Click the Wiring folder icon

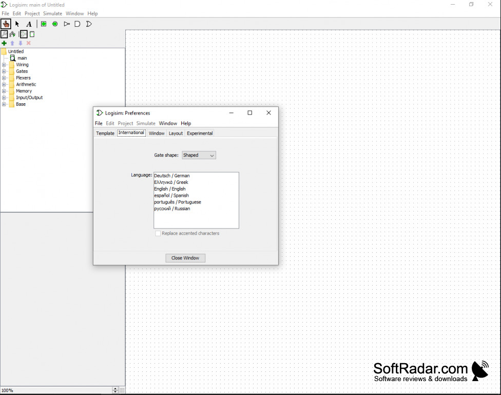coord(12,65)
